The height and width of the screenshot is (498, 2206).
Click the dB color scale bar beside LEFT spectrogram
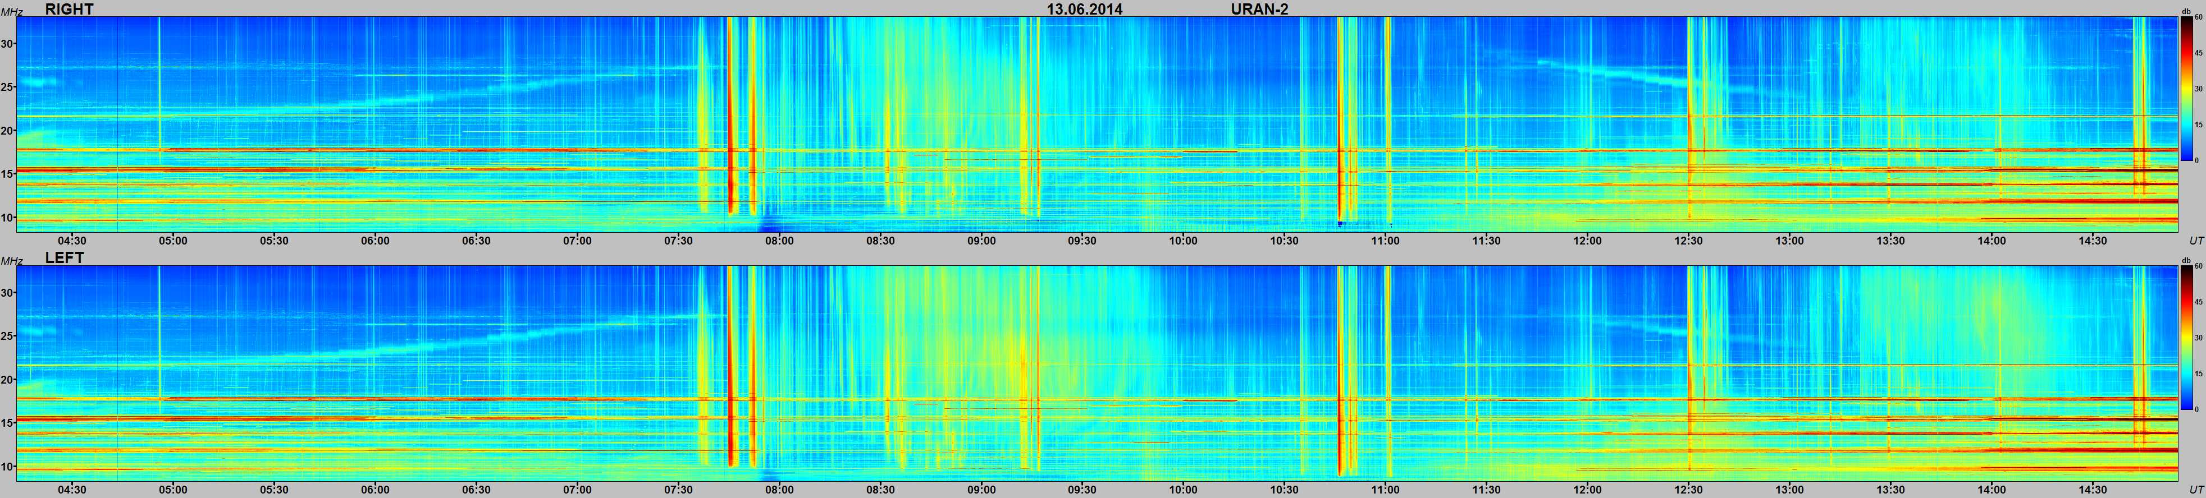click(2186, 337)
